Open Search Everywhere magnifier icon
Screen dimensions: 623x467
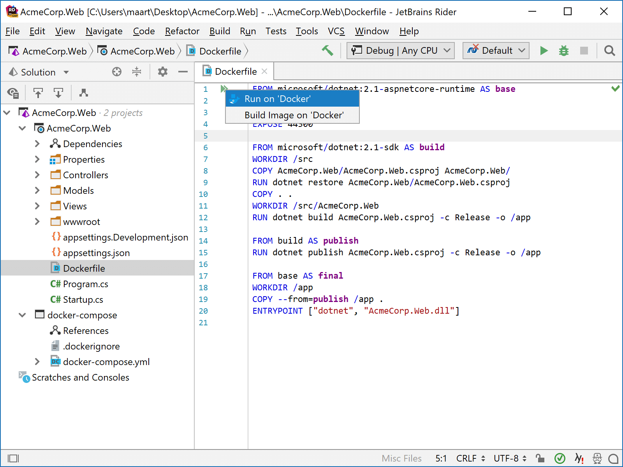[x=609, y=51]
